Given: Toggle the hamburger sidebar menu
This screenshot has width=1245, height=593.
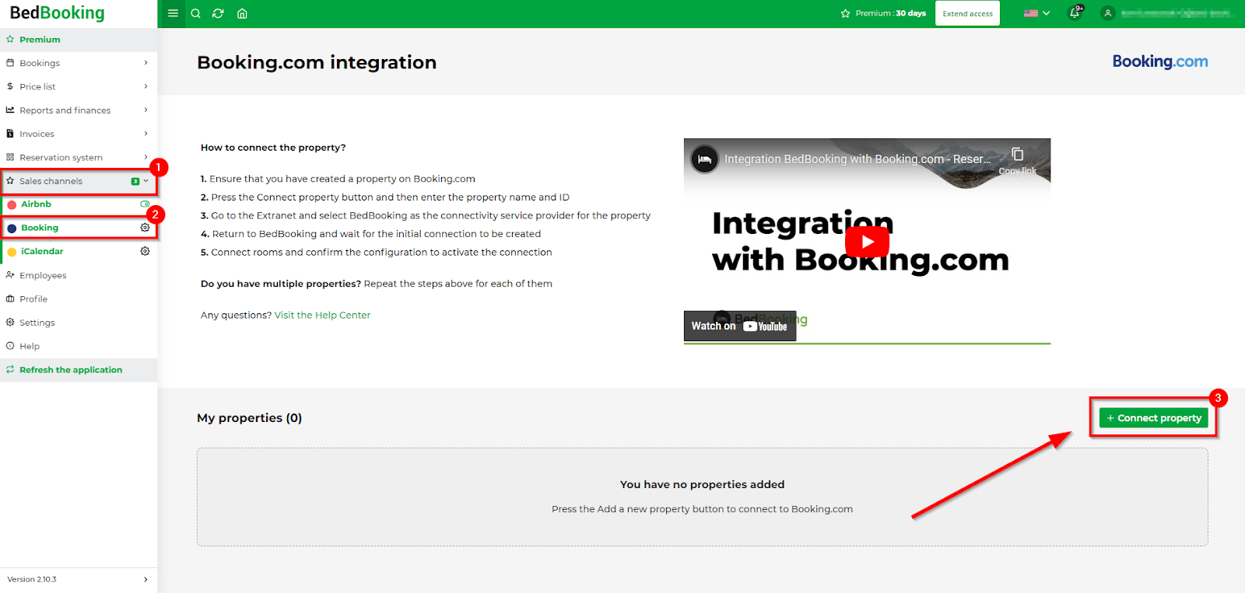Looking at the screenshot, I should click(173, 13).
